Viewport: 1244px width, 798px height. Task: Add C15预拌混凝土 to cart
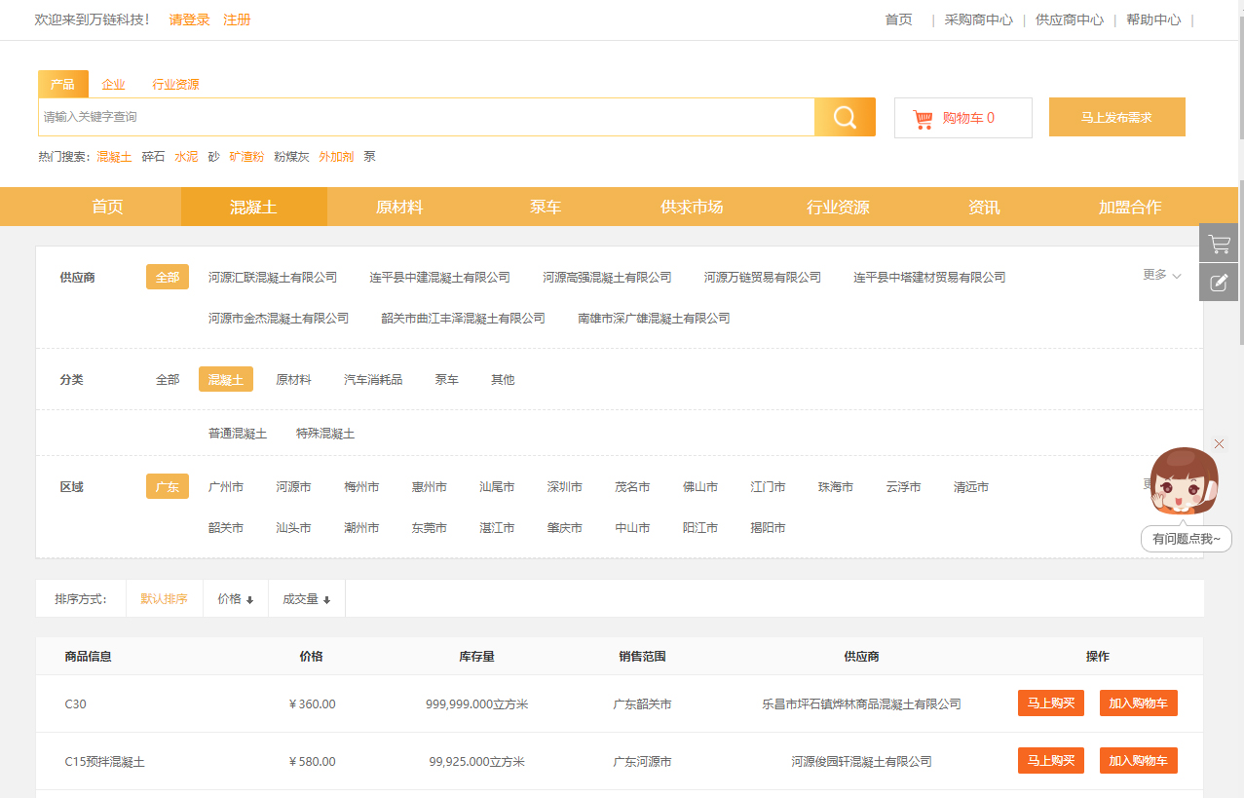tap(1138, 761)
